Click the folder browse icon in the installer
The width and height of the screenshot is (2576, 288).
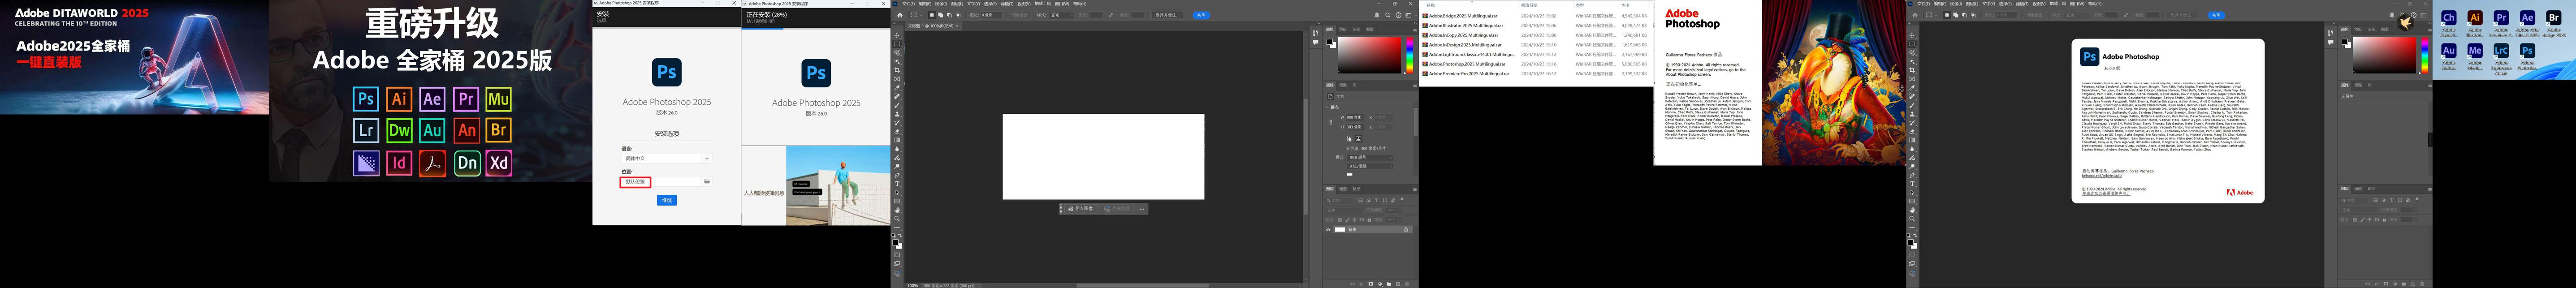(707, 182)
